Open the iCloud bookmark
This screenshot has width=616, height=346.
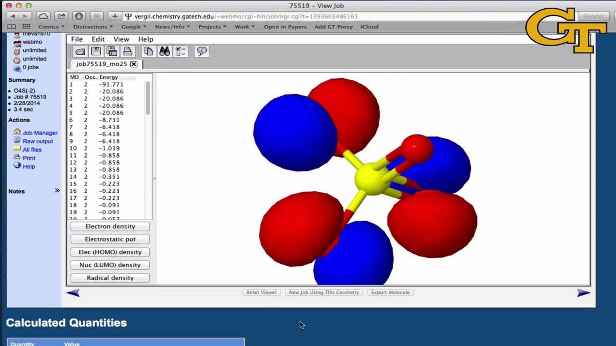point(369,27)
